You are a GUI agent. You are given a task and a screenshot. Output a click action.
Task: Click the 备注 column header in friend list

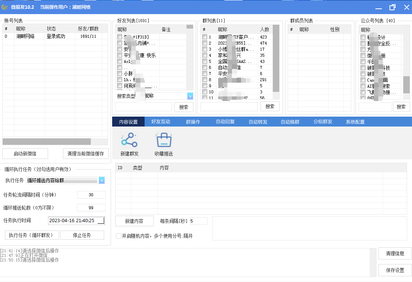[x=166, y=29]
